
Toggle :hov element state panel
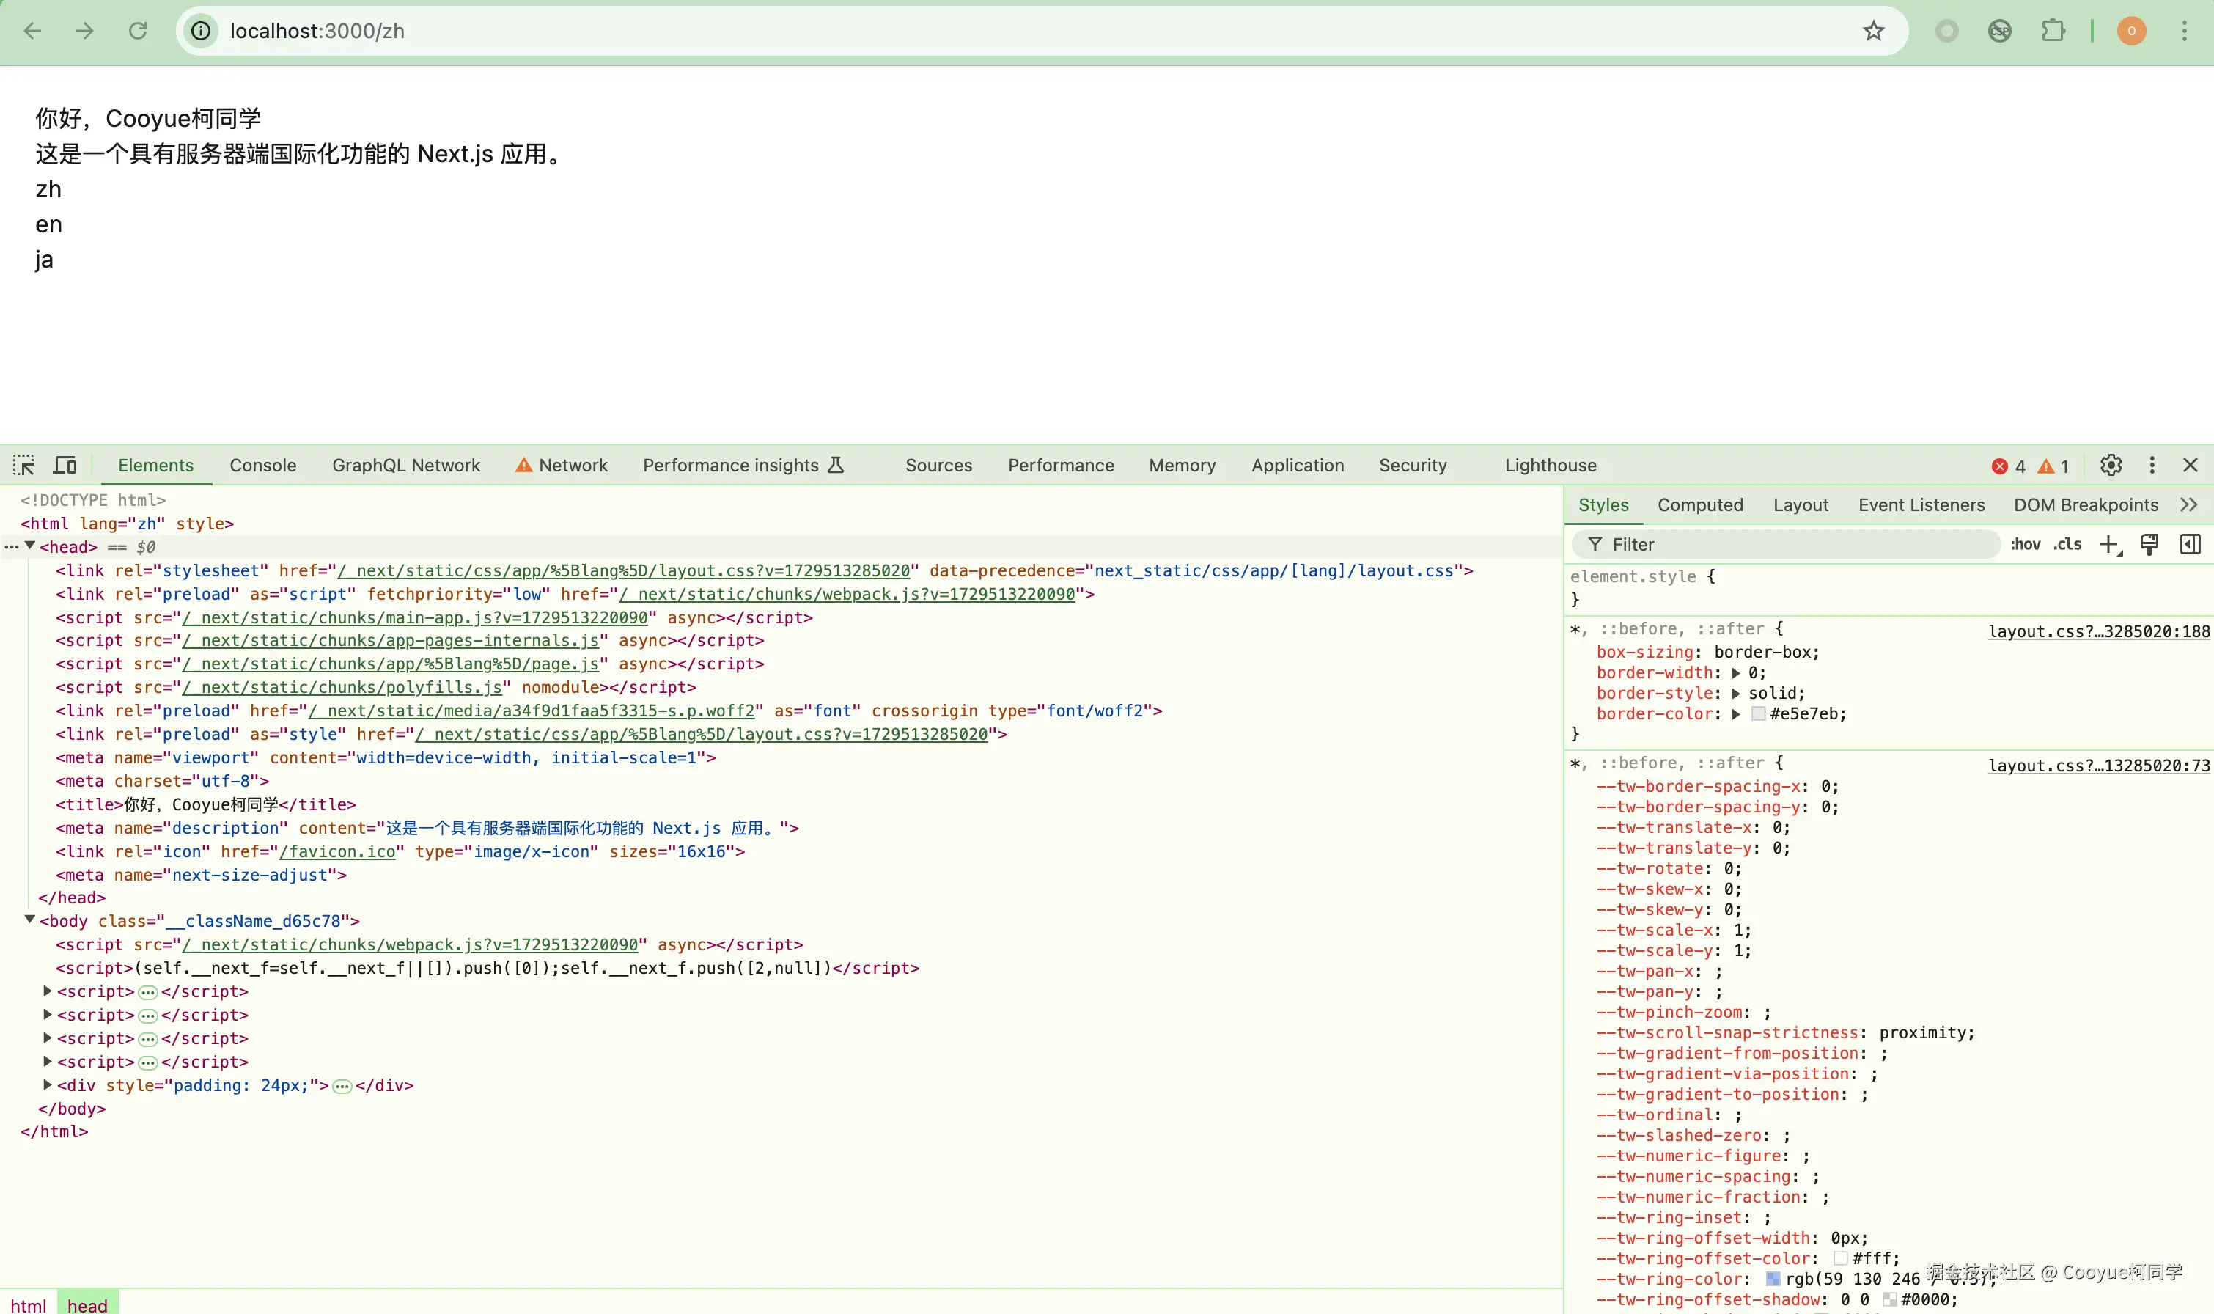(x=2025, y=545)
